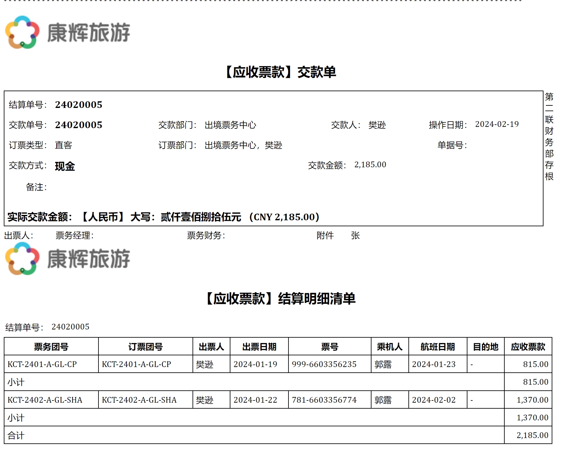Click issue date 2024-01-22 cell
This screenshot has width=576, height=450.
pos(255,400)
